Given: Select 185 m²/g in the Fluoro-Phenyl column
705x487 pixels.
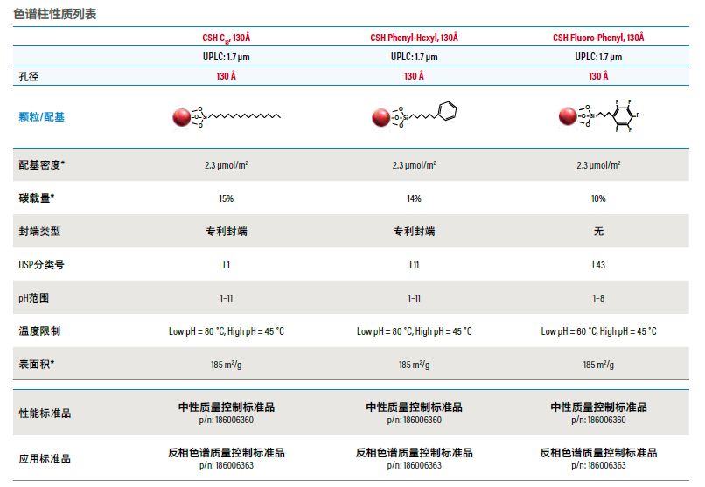Looking at the screenshot, I should click(x=598, y=365).
